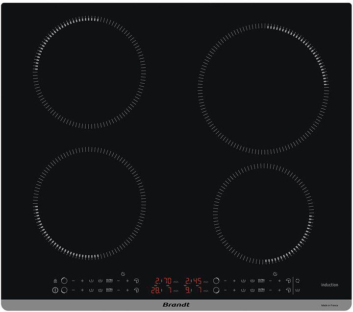Viewport: 353px width, 312px height.
Task: Tap the pot icon below the recall icon
Action: pos(297,290)
